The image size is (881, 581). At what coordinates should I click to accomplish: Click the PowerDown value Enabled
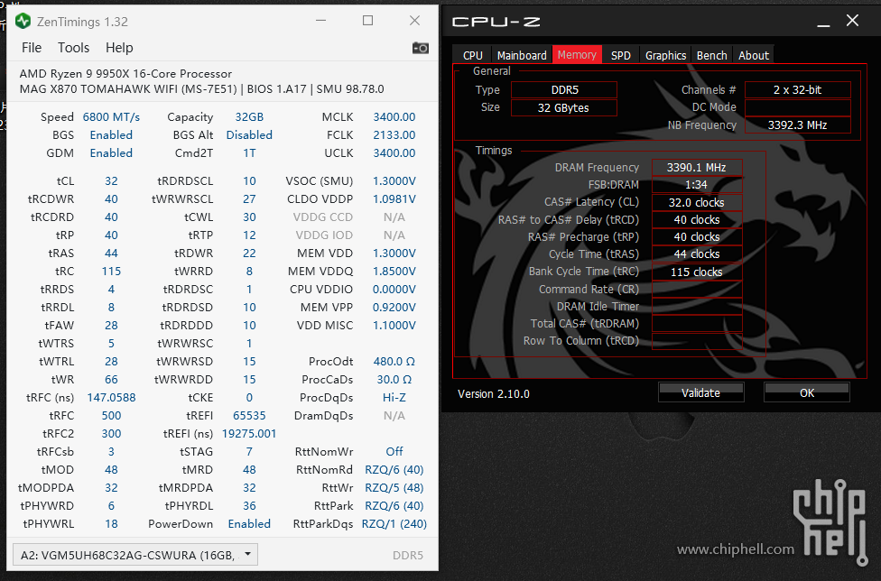click(249, 524)
